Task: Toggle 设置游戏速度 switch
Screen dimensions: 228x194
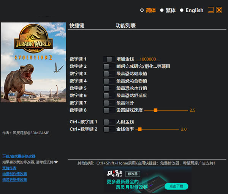Action: coord(109,110)
